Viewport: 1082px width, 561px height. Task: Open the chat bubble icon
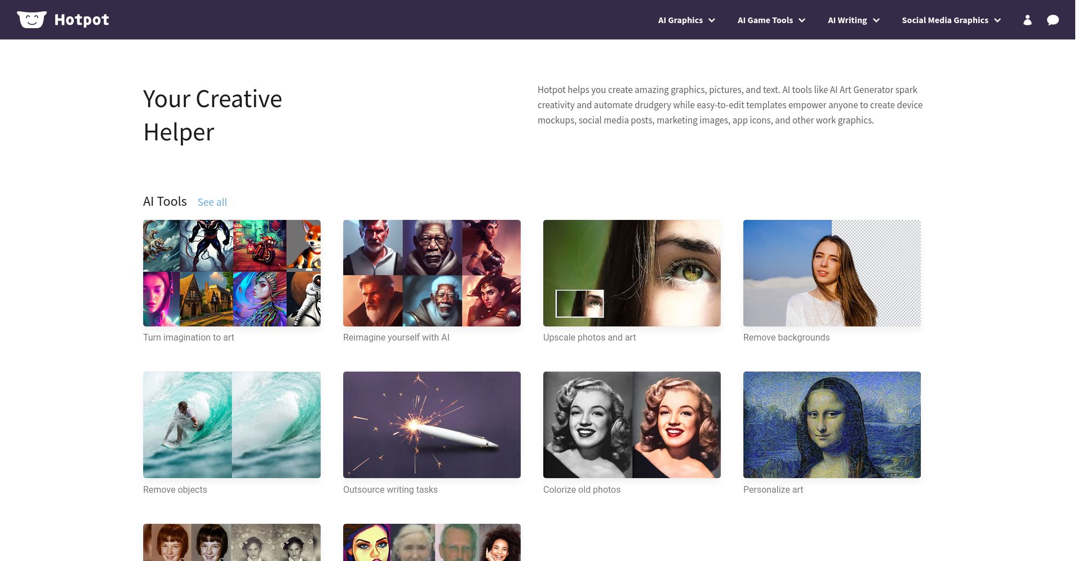(x=1053, y=20)
